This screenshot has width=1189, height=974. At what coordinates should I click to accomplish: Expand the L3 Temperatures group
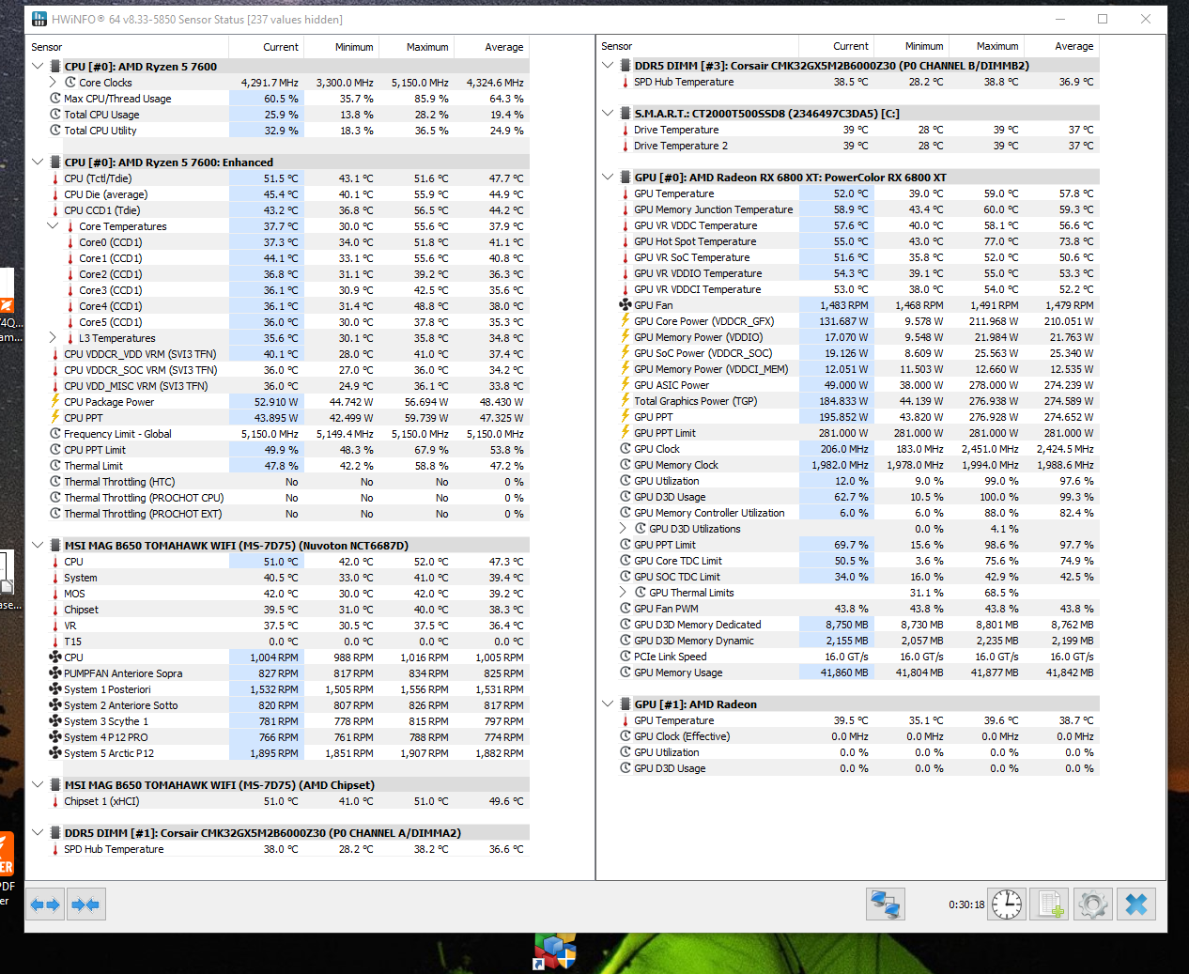click(x=53, y=338)
